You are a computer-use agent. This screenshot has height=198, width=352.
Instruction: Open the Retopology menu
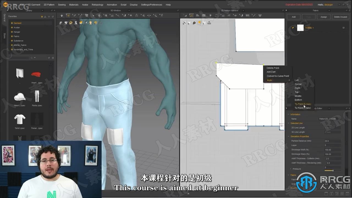point(98,5)
